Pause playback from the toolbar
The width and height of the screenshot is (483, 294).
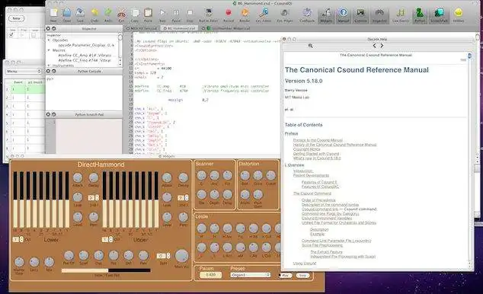point(176,14)
